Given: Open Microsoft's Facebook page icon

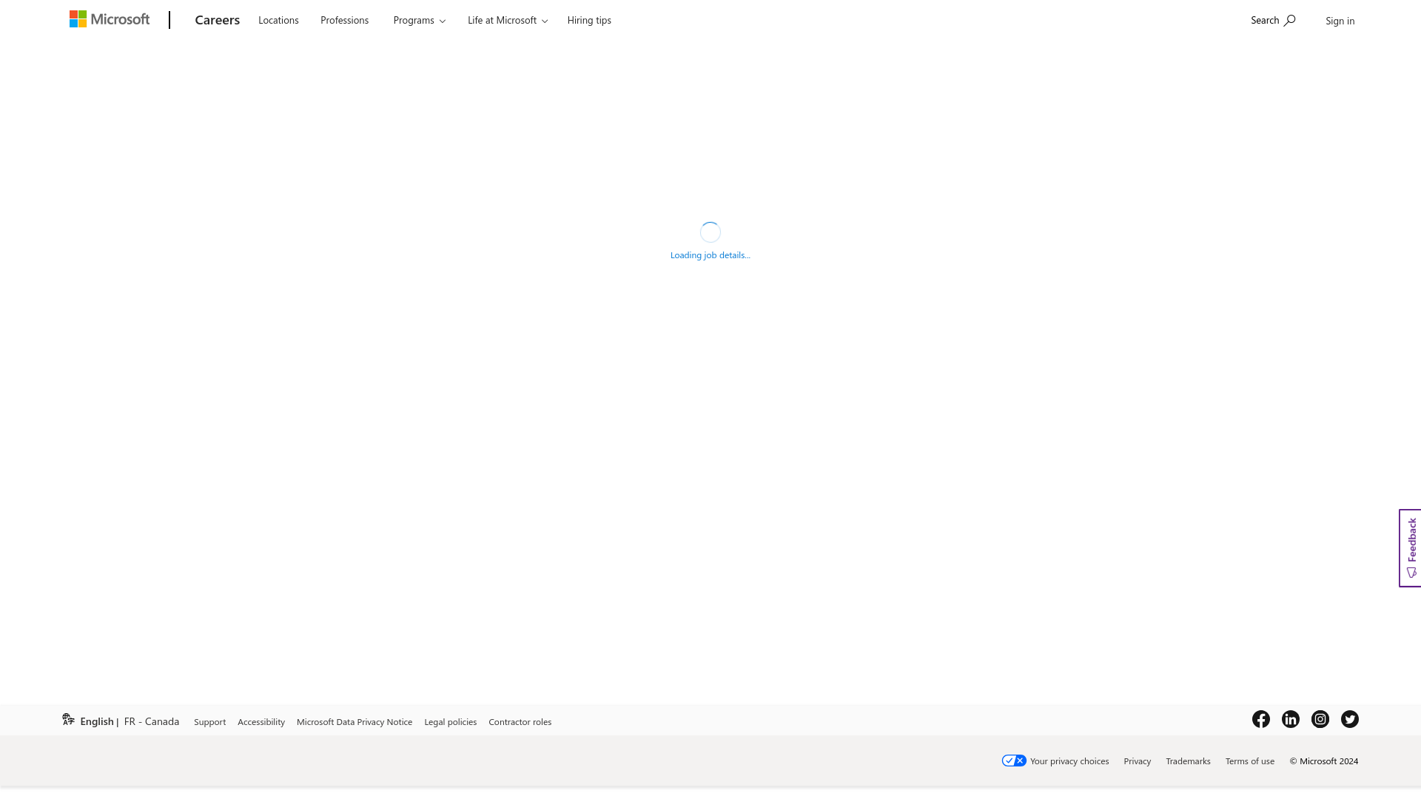Looking at the screenshot, I should point(1261,719).
